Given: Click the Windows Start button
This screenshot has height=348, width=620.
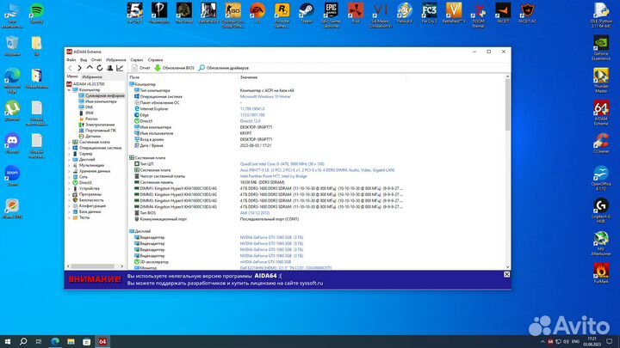Looking at the screenshot, I should click(x=7, y=341).
